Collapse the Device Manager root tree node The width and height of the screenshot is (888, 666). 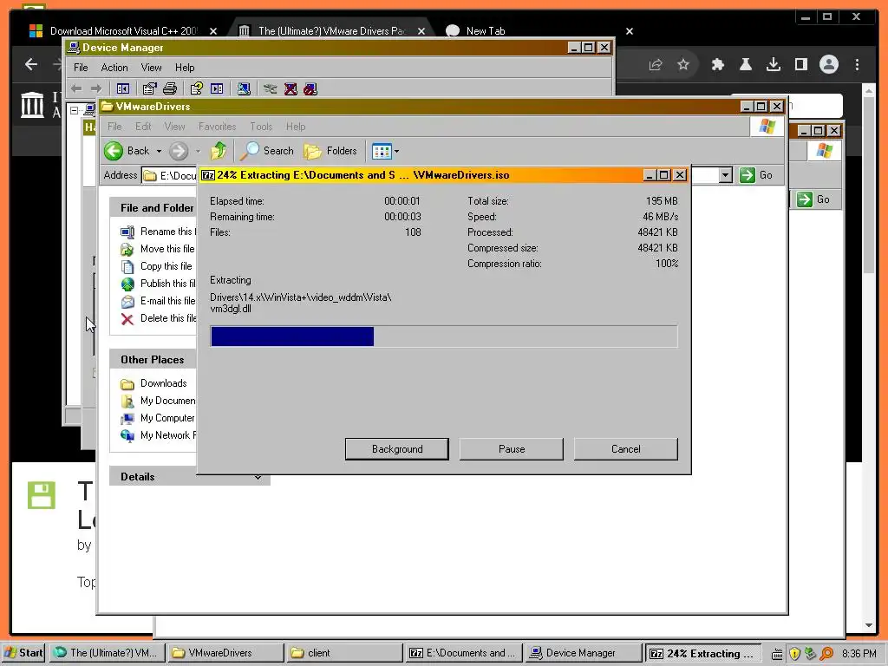coord(75,110)
